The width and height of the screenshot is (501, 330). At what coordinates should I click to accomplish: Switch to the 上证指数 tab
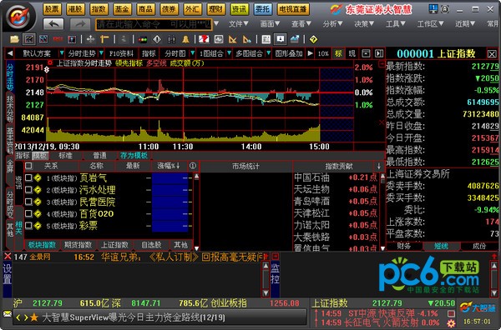click(114, 245)
